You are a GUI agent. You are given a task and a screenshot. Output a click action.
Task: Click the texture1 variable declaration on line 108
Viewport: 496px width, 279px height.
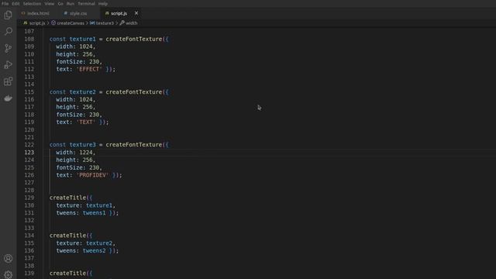83,39
